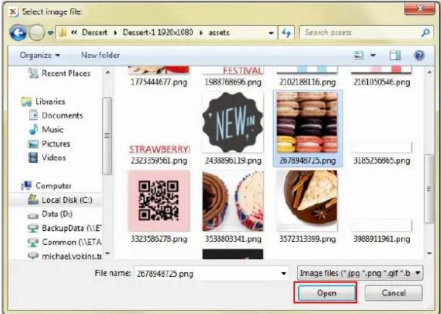Click the change view icon

[x=358, y=55]
